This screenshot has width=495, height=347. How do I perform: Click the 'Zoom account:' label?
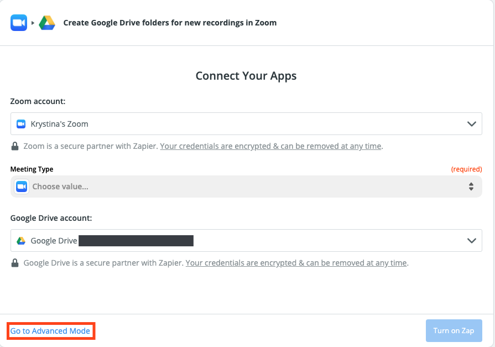pyautogui.click(x=38, y=101)
